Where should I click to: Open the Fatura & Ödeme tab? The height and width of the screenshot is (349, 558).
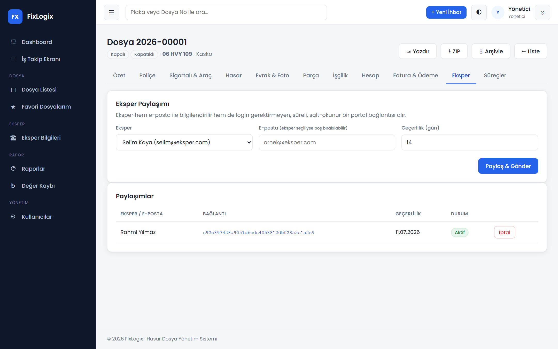[x=415, y=75]
